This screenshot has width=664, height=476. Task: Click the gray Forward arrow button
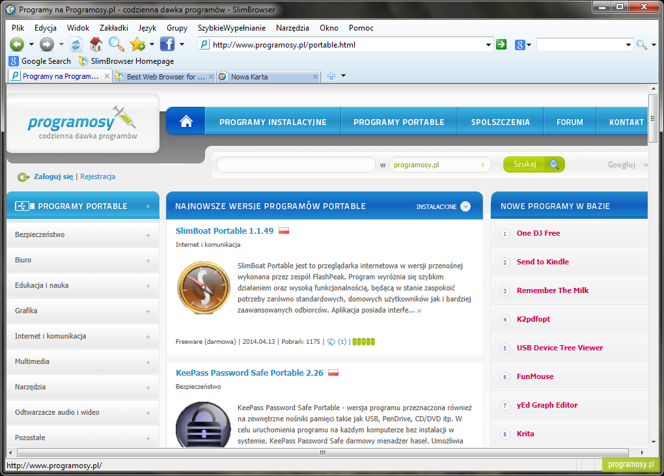click(47, 44)
